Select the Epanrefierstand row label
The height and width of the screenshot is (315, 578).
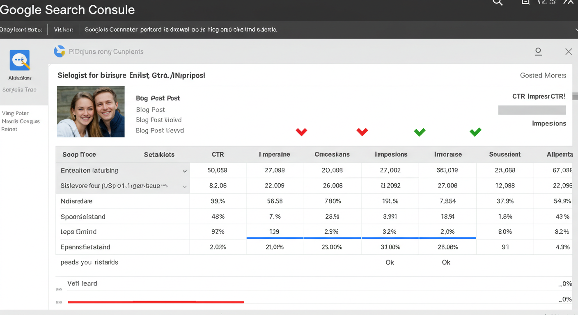[85, 247]
